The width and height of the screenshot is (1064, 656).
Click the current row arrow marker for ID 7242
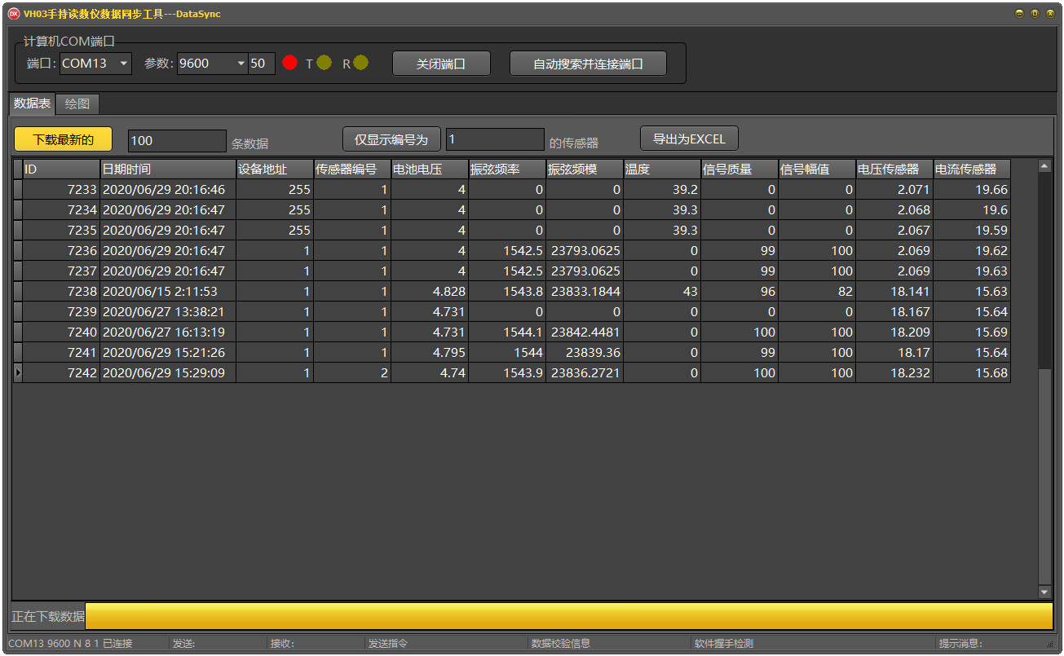pos(18,373)
